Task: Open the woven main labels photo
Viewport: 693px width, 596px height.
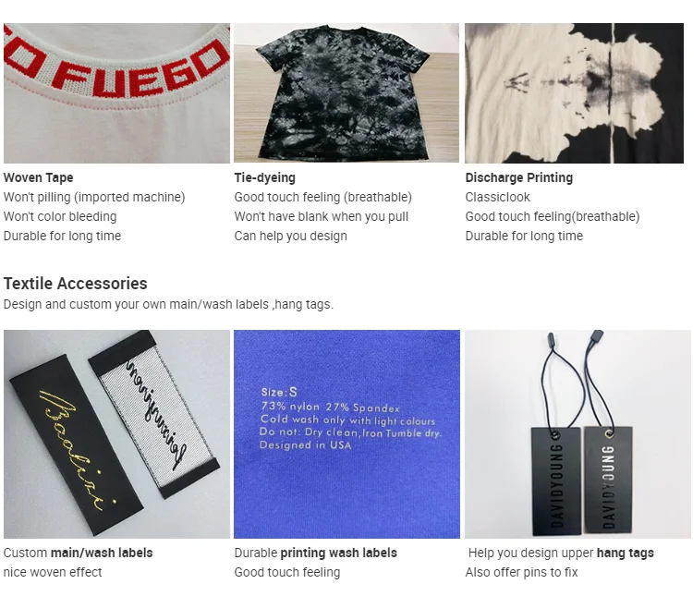Action: pos(116,433)
